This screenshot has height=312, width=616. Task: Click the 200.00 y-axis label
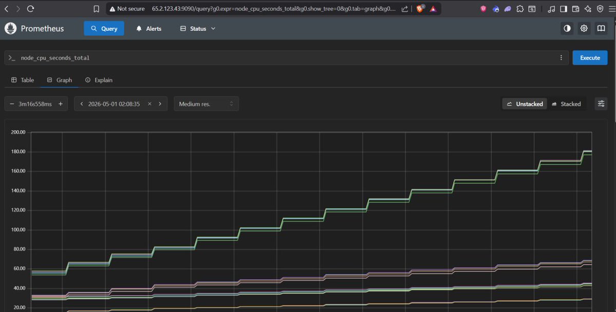tap(18, 132)
